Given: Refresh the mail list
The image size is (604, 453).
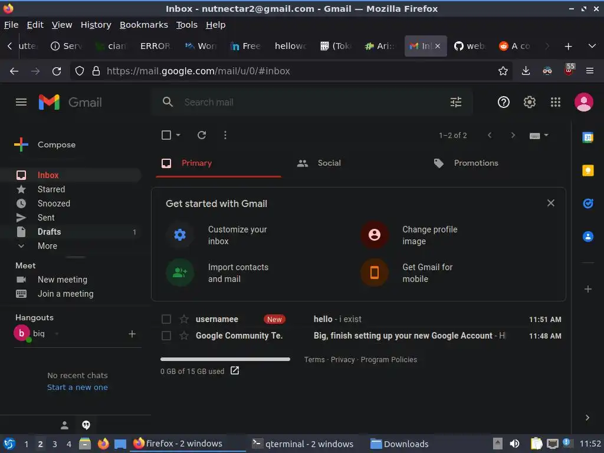Looking at the screenshot, I should (x=202, y=135).
